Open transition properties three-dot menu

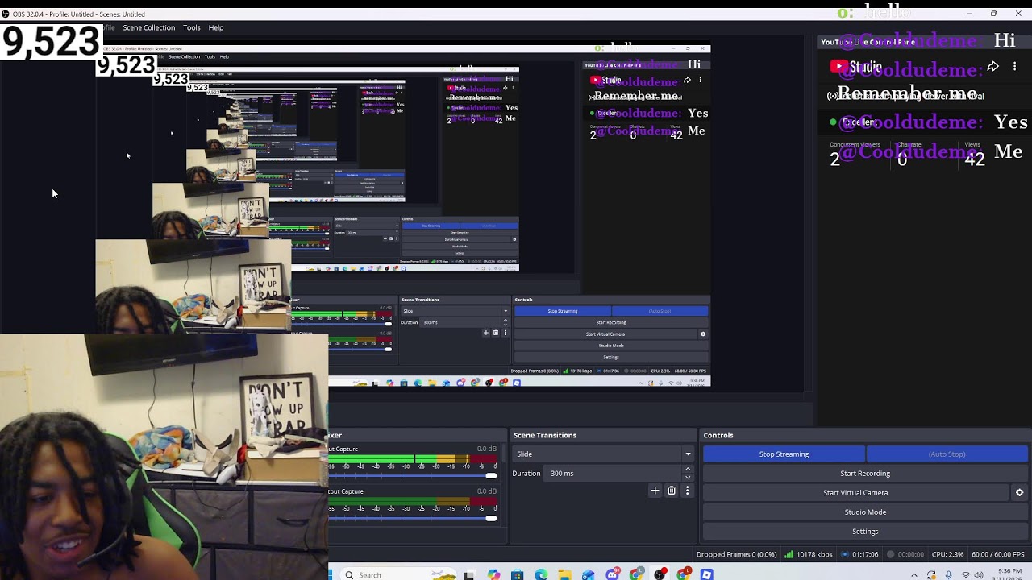(x=687, y=490)
